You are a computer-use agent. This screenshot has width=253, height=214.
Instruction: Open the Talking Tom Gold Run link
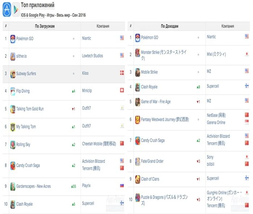tap(30, 109)
